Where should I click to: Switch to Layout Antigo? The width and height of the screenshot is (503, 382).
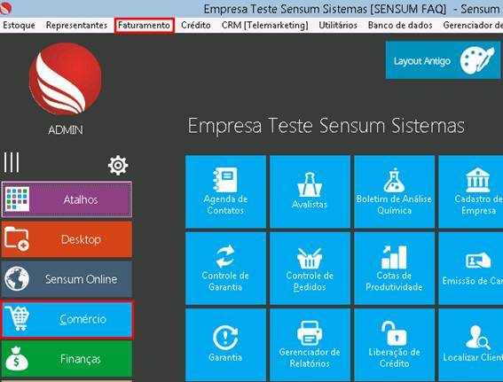click(x=443, y=60)
